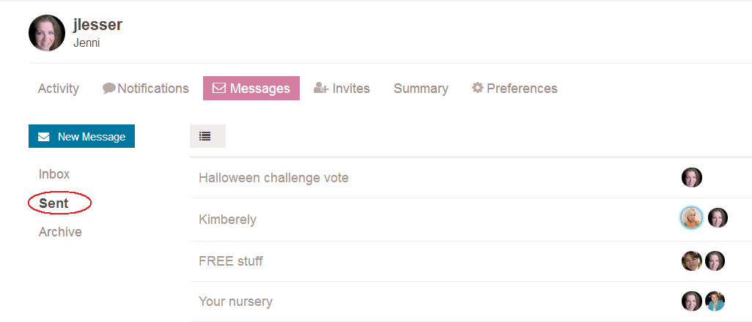The width and height of the screenshot is (752, 322).
Task: Click the list view toggle icon
Action: click(205, 137)
